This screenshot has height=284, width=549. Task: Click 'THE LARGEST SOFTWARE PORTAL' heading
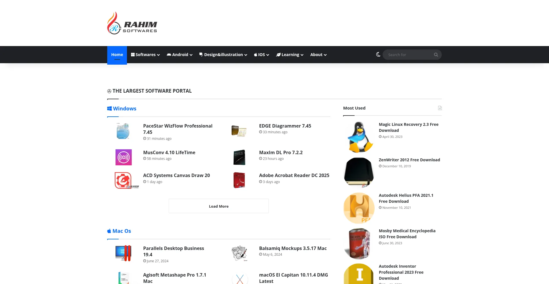click(x=152, y=91)
